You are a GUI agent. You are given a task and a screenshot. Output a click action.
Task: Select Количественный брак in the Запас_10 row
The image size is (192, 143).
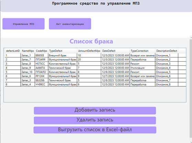point(63,72)
